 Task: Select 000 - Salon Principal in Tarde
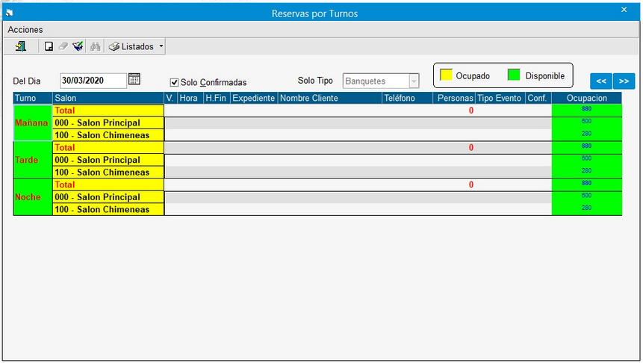[x=108, y=160]
